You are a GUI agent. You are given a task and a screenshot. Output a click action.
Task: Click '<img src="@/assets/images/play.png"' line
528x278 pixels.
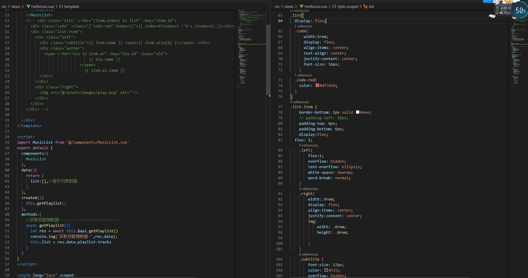(x=89, y=92)
